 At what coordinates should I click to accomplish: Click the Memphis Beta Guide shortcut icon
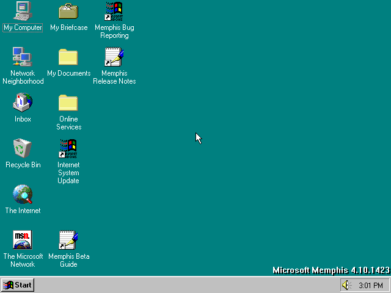coord(68,240)
